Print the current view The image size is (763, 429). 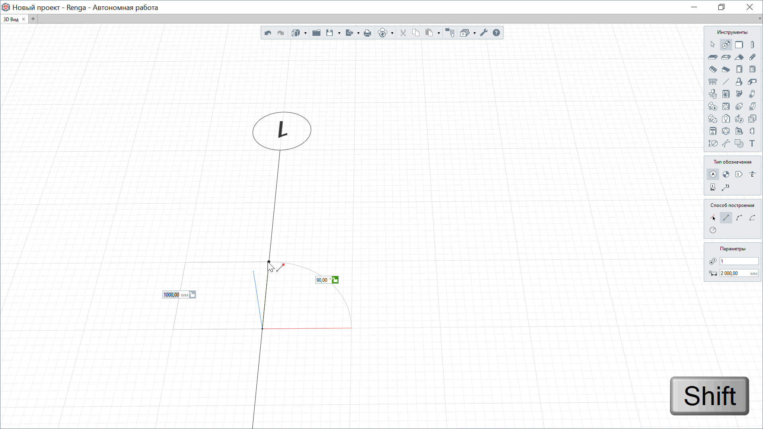click(x=367, y=33)
